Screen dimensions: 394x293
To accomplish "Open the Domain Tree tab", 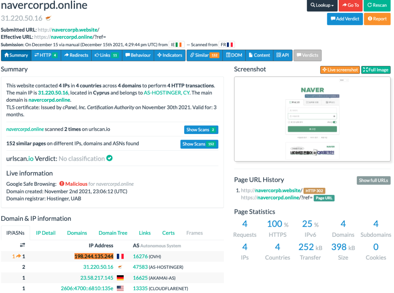I will tap(113, 233).
